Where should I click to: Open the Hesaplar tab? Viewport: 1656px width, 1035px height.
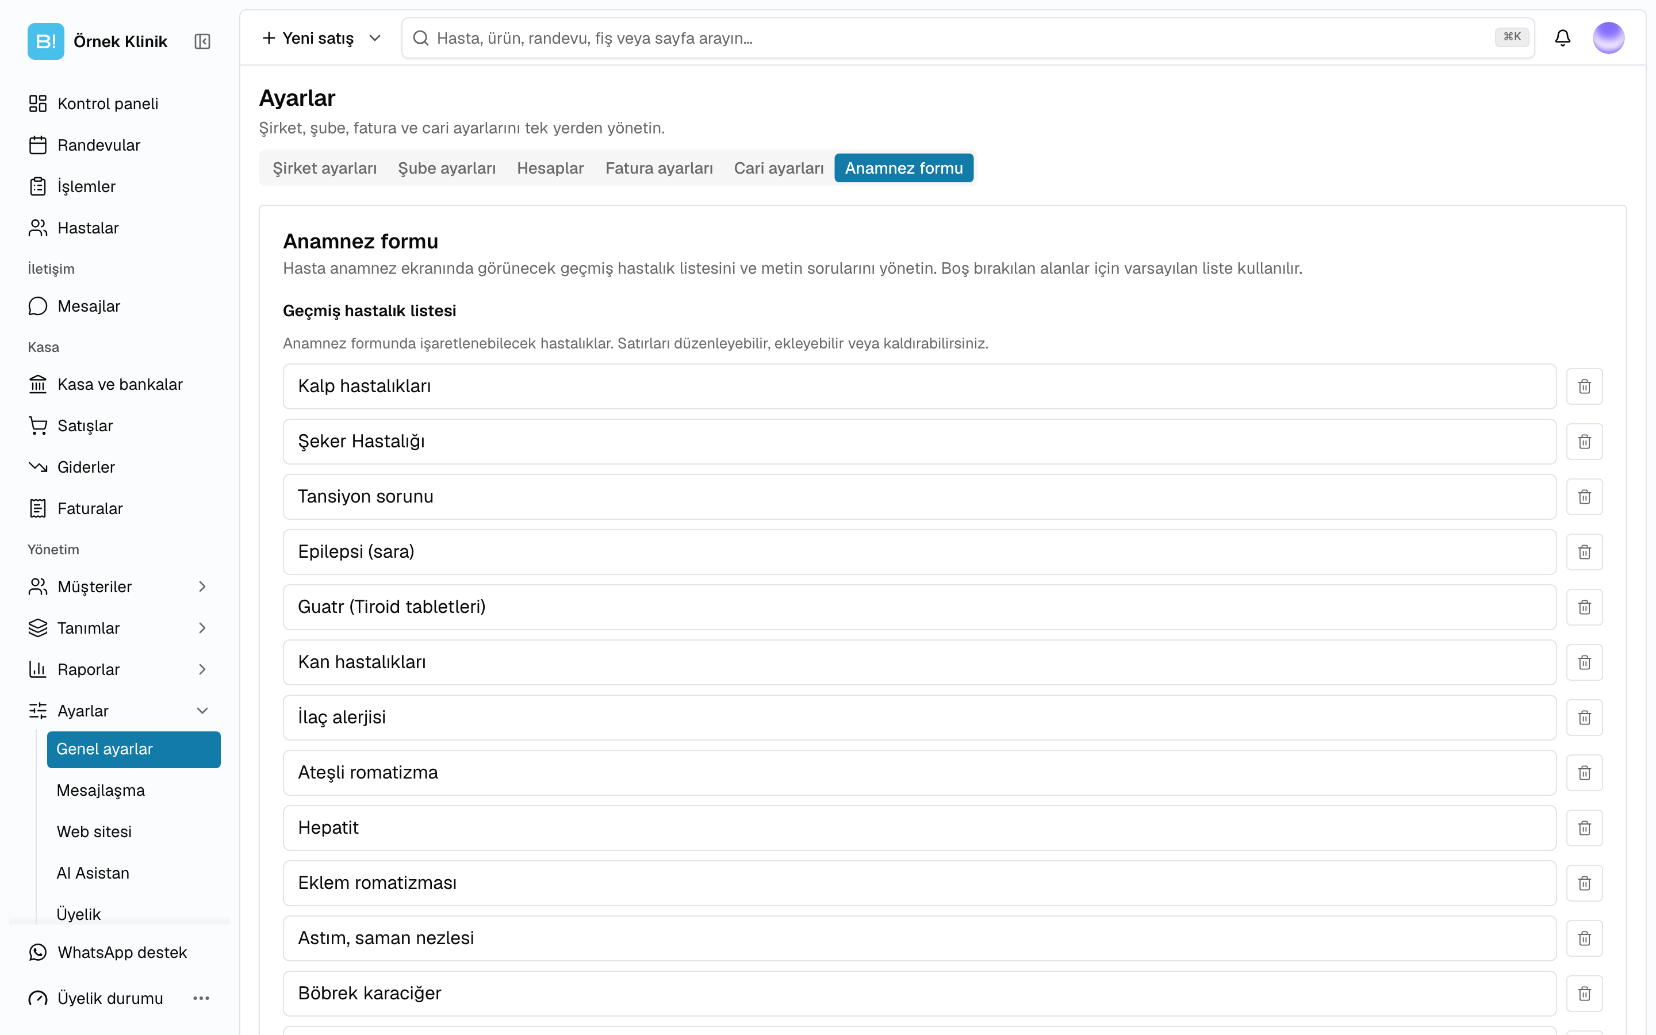(x=550, y=168)
